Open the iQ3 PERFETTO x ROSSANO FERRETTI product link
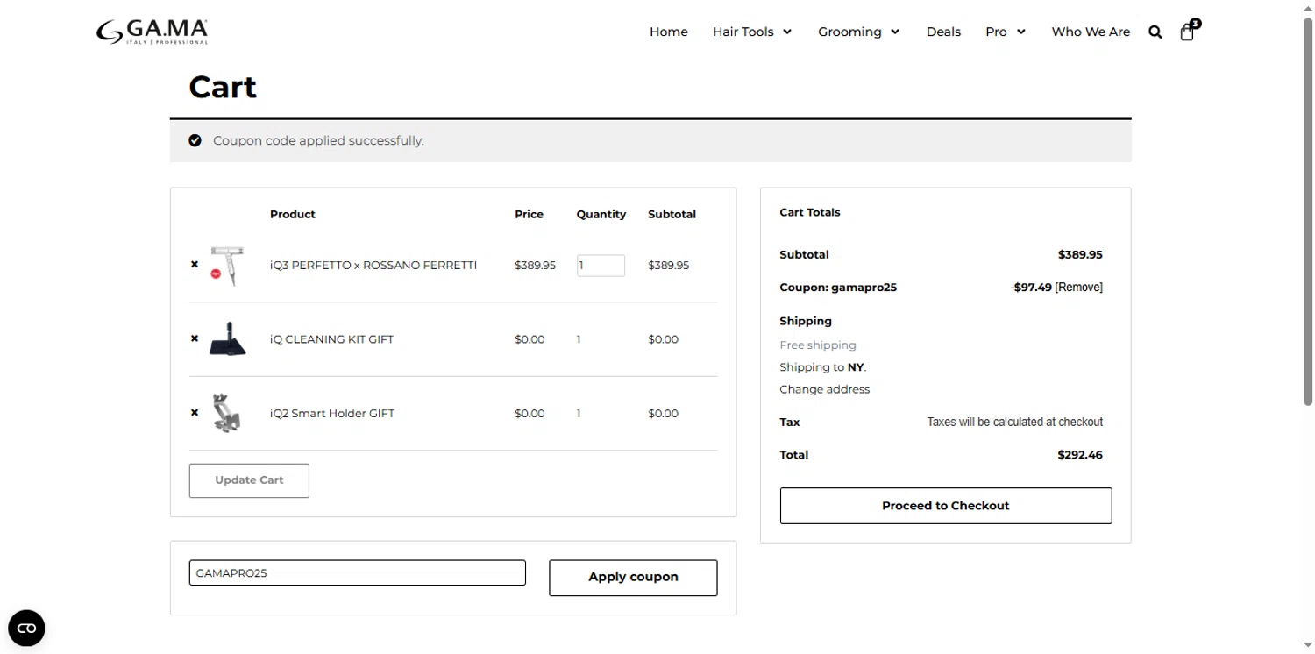Screen dimensions: 1315x654 point(373,266)
